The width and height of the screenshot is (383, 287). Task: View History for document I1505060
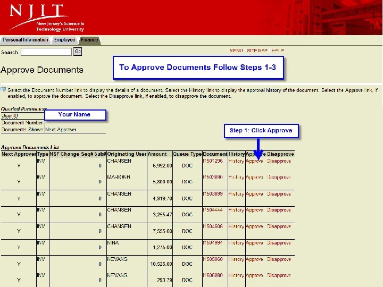[x=236, y=259]
